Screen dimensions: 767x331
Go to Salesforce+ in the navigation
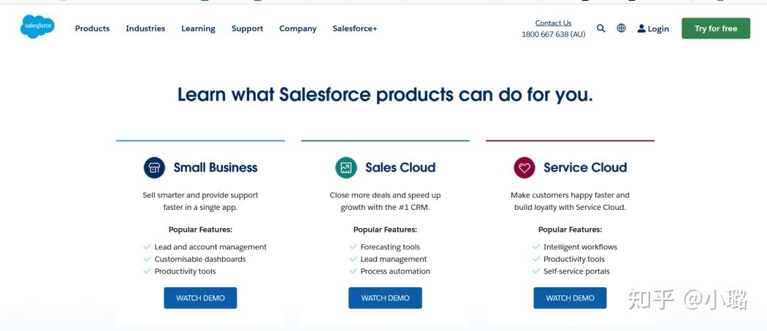[354, 28]
